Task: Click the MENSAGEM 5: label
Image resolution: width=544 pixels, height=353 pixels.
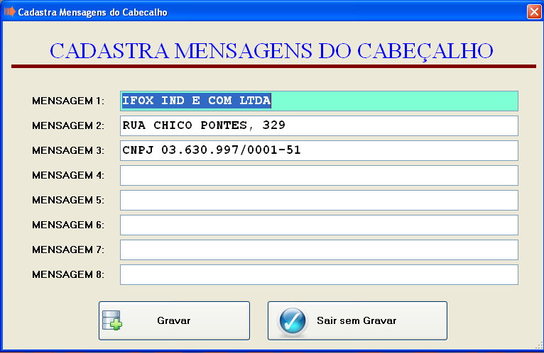Action: coord(68,200)
